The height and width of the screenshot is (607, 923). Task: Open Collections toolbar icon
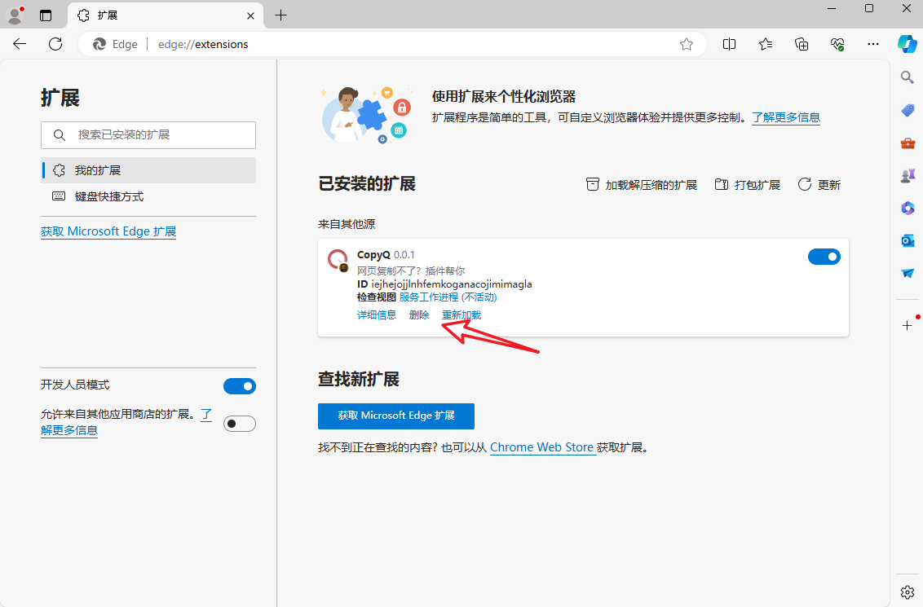coord(802,44)
